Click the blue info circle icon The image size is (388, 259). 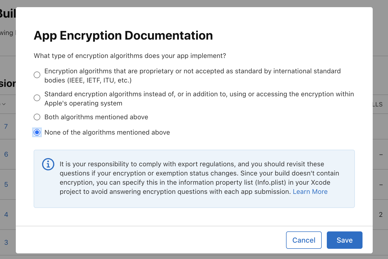pyautogui.click(x=48, y=164)
